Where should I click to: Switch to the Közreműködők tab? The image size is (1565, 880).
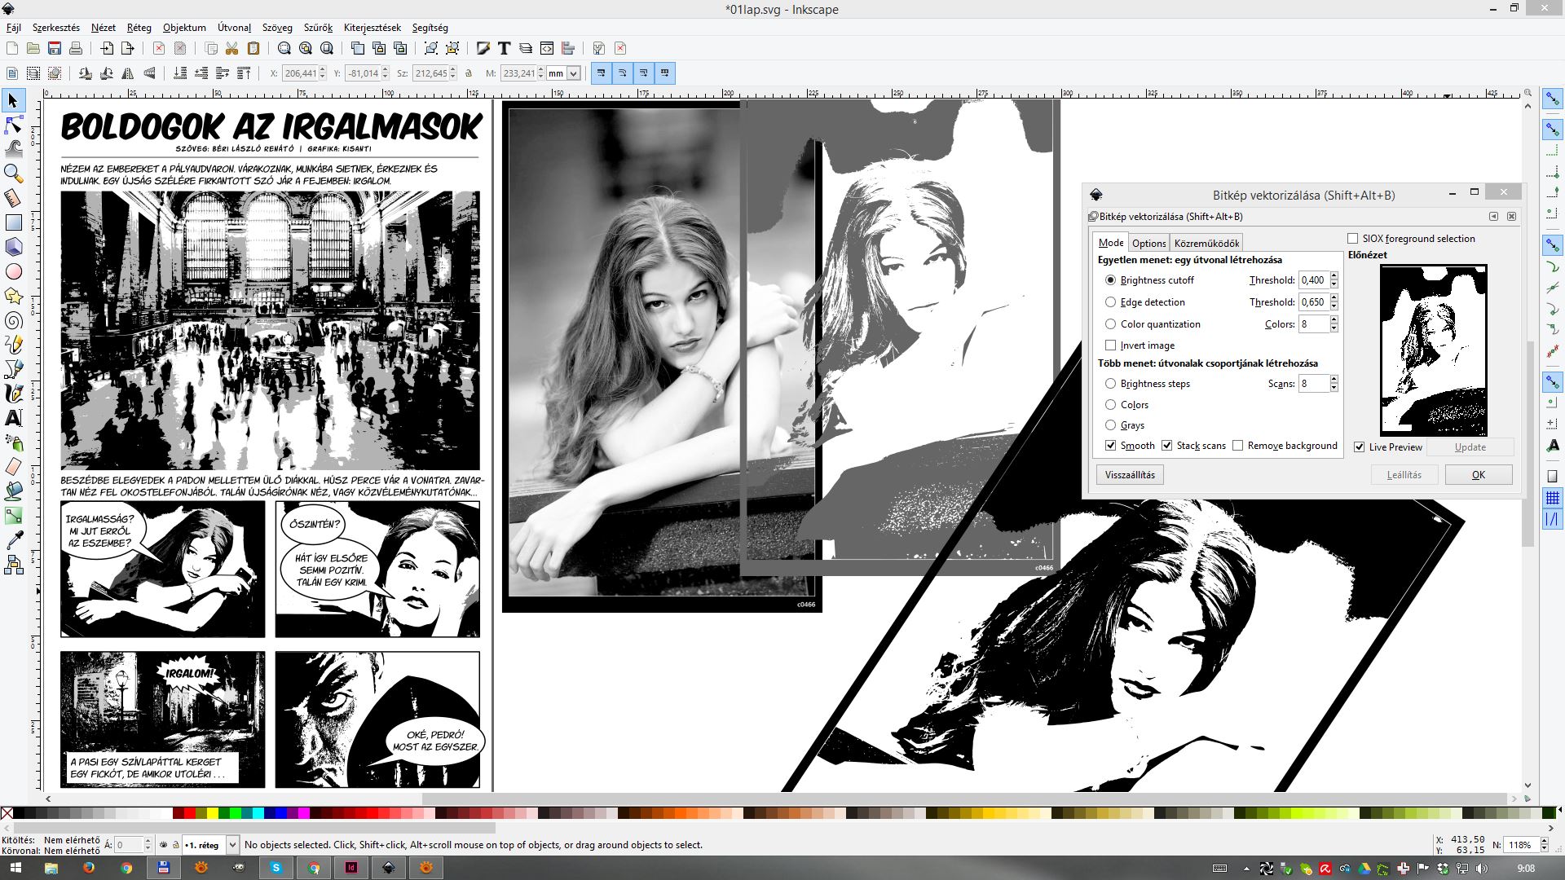pyautogui.click(x=1206, y=244)
